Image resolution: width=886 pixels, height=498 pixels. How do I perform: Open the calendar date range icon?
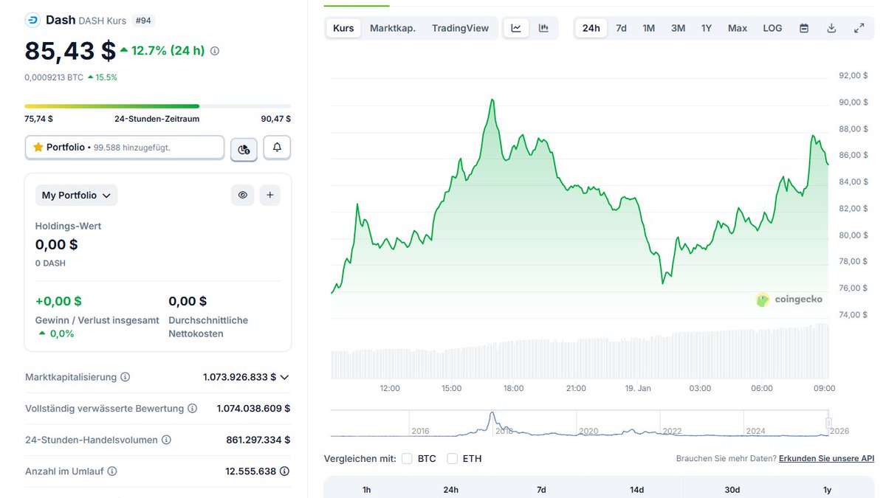[x=804, y=28]
